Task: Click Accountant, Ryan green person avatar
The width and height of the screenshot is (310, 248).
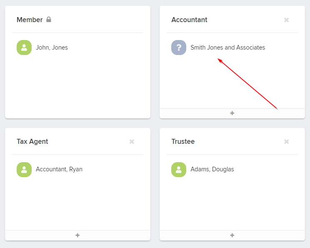Action: point(24,169)
